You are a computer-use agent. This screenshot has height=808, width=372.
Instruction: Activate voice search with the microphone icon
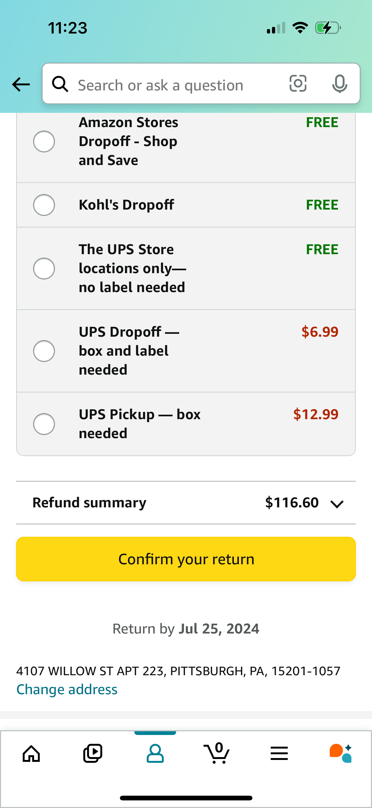339,84
